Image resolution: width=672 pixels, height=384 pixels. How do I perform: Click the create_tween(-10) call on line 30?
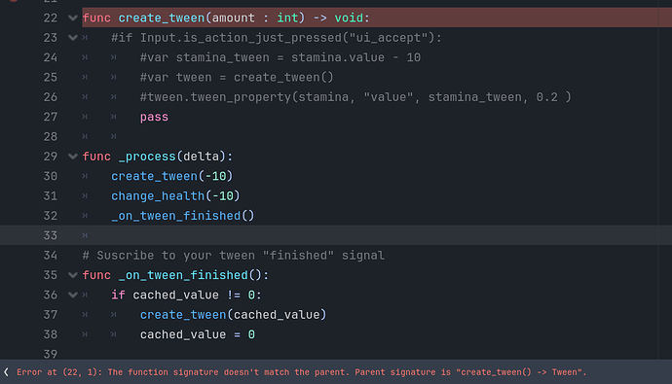click(x=171, y=176)
